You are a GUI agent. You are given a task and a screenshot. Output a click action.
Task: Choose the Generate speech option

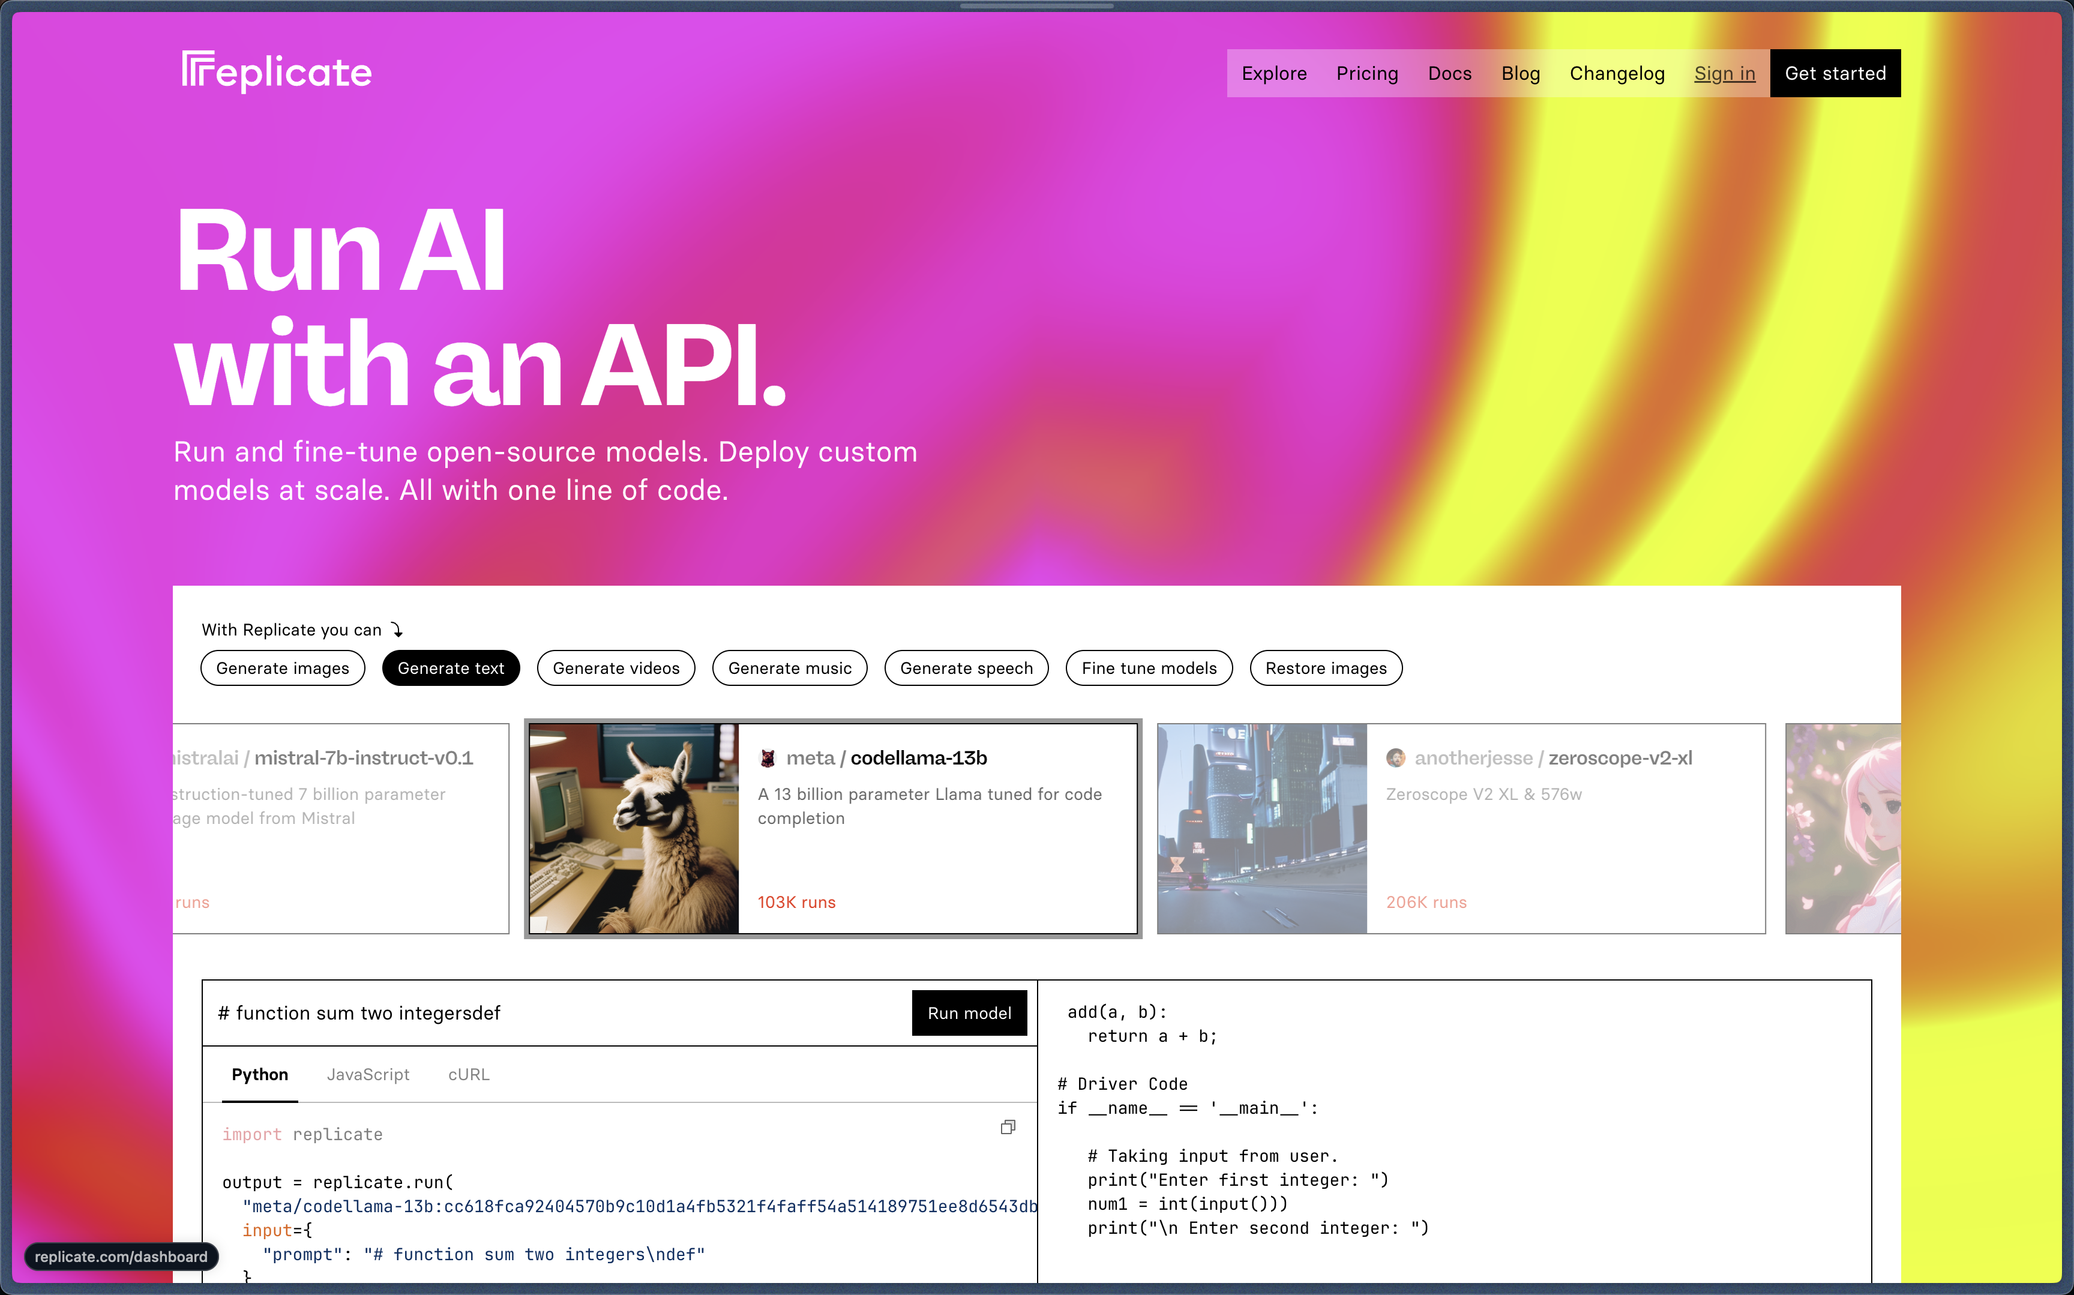coord(966,668)
